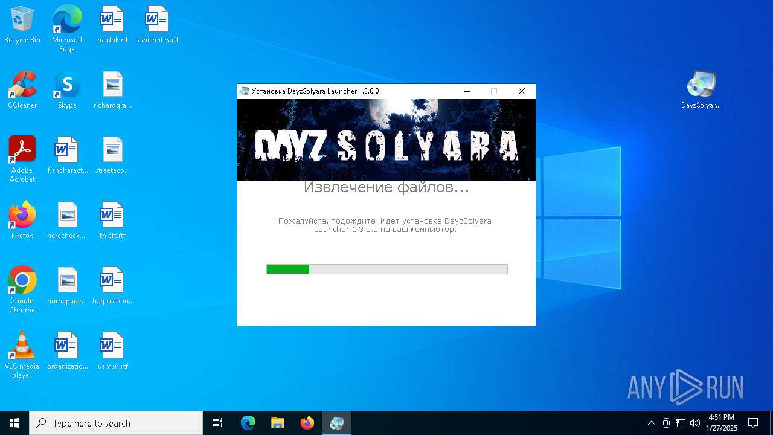This screenshot has width=773, height=435.
Task: Click the 'Пожалуйста, подождите' message text
Action: point(385,225)
